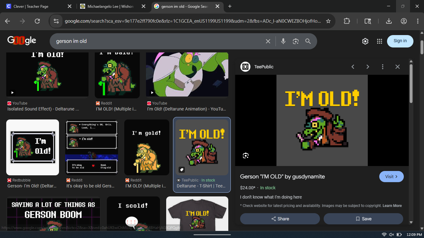Show next image in preview panel
424x238 pixels.
pyautogui.click(x=368, y=67)
